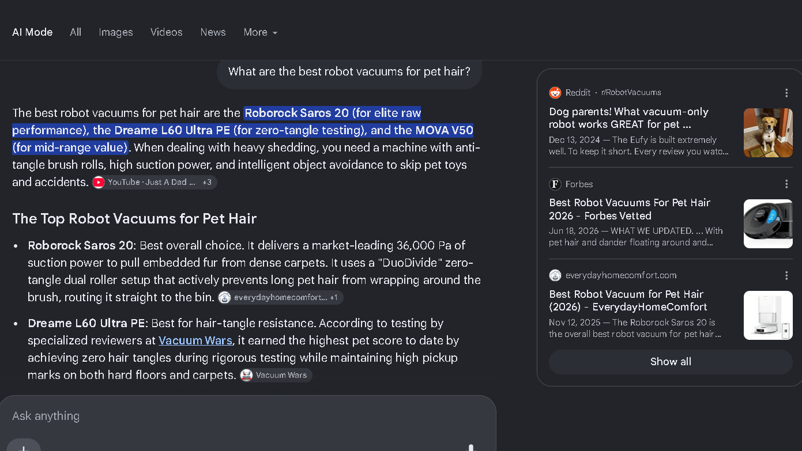Open the Vacuum Wars citation chip

click(276, 376)
